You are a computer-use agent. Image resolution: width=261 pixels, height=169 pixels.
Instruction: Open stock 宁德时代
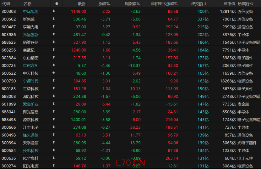[31, 81]
